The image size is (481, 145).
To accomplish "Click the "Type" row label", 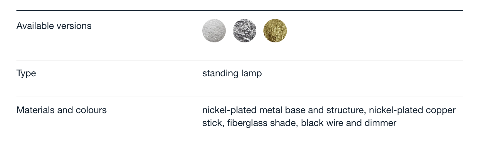I will [26, 73].
